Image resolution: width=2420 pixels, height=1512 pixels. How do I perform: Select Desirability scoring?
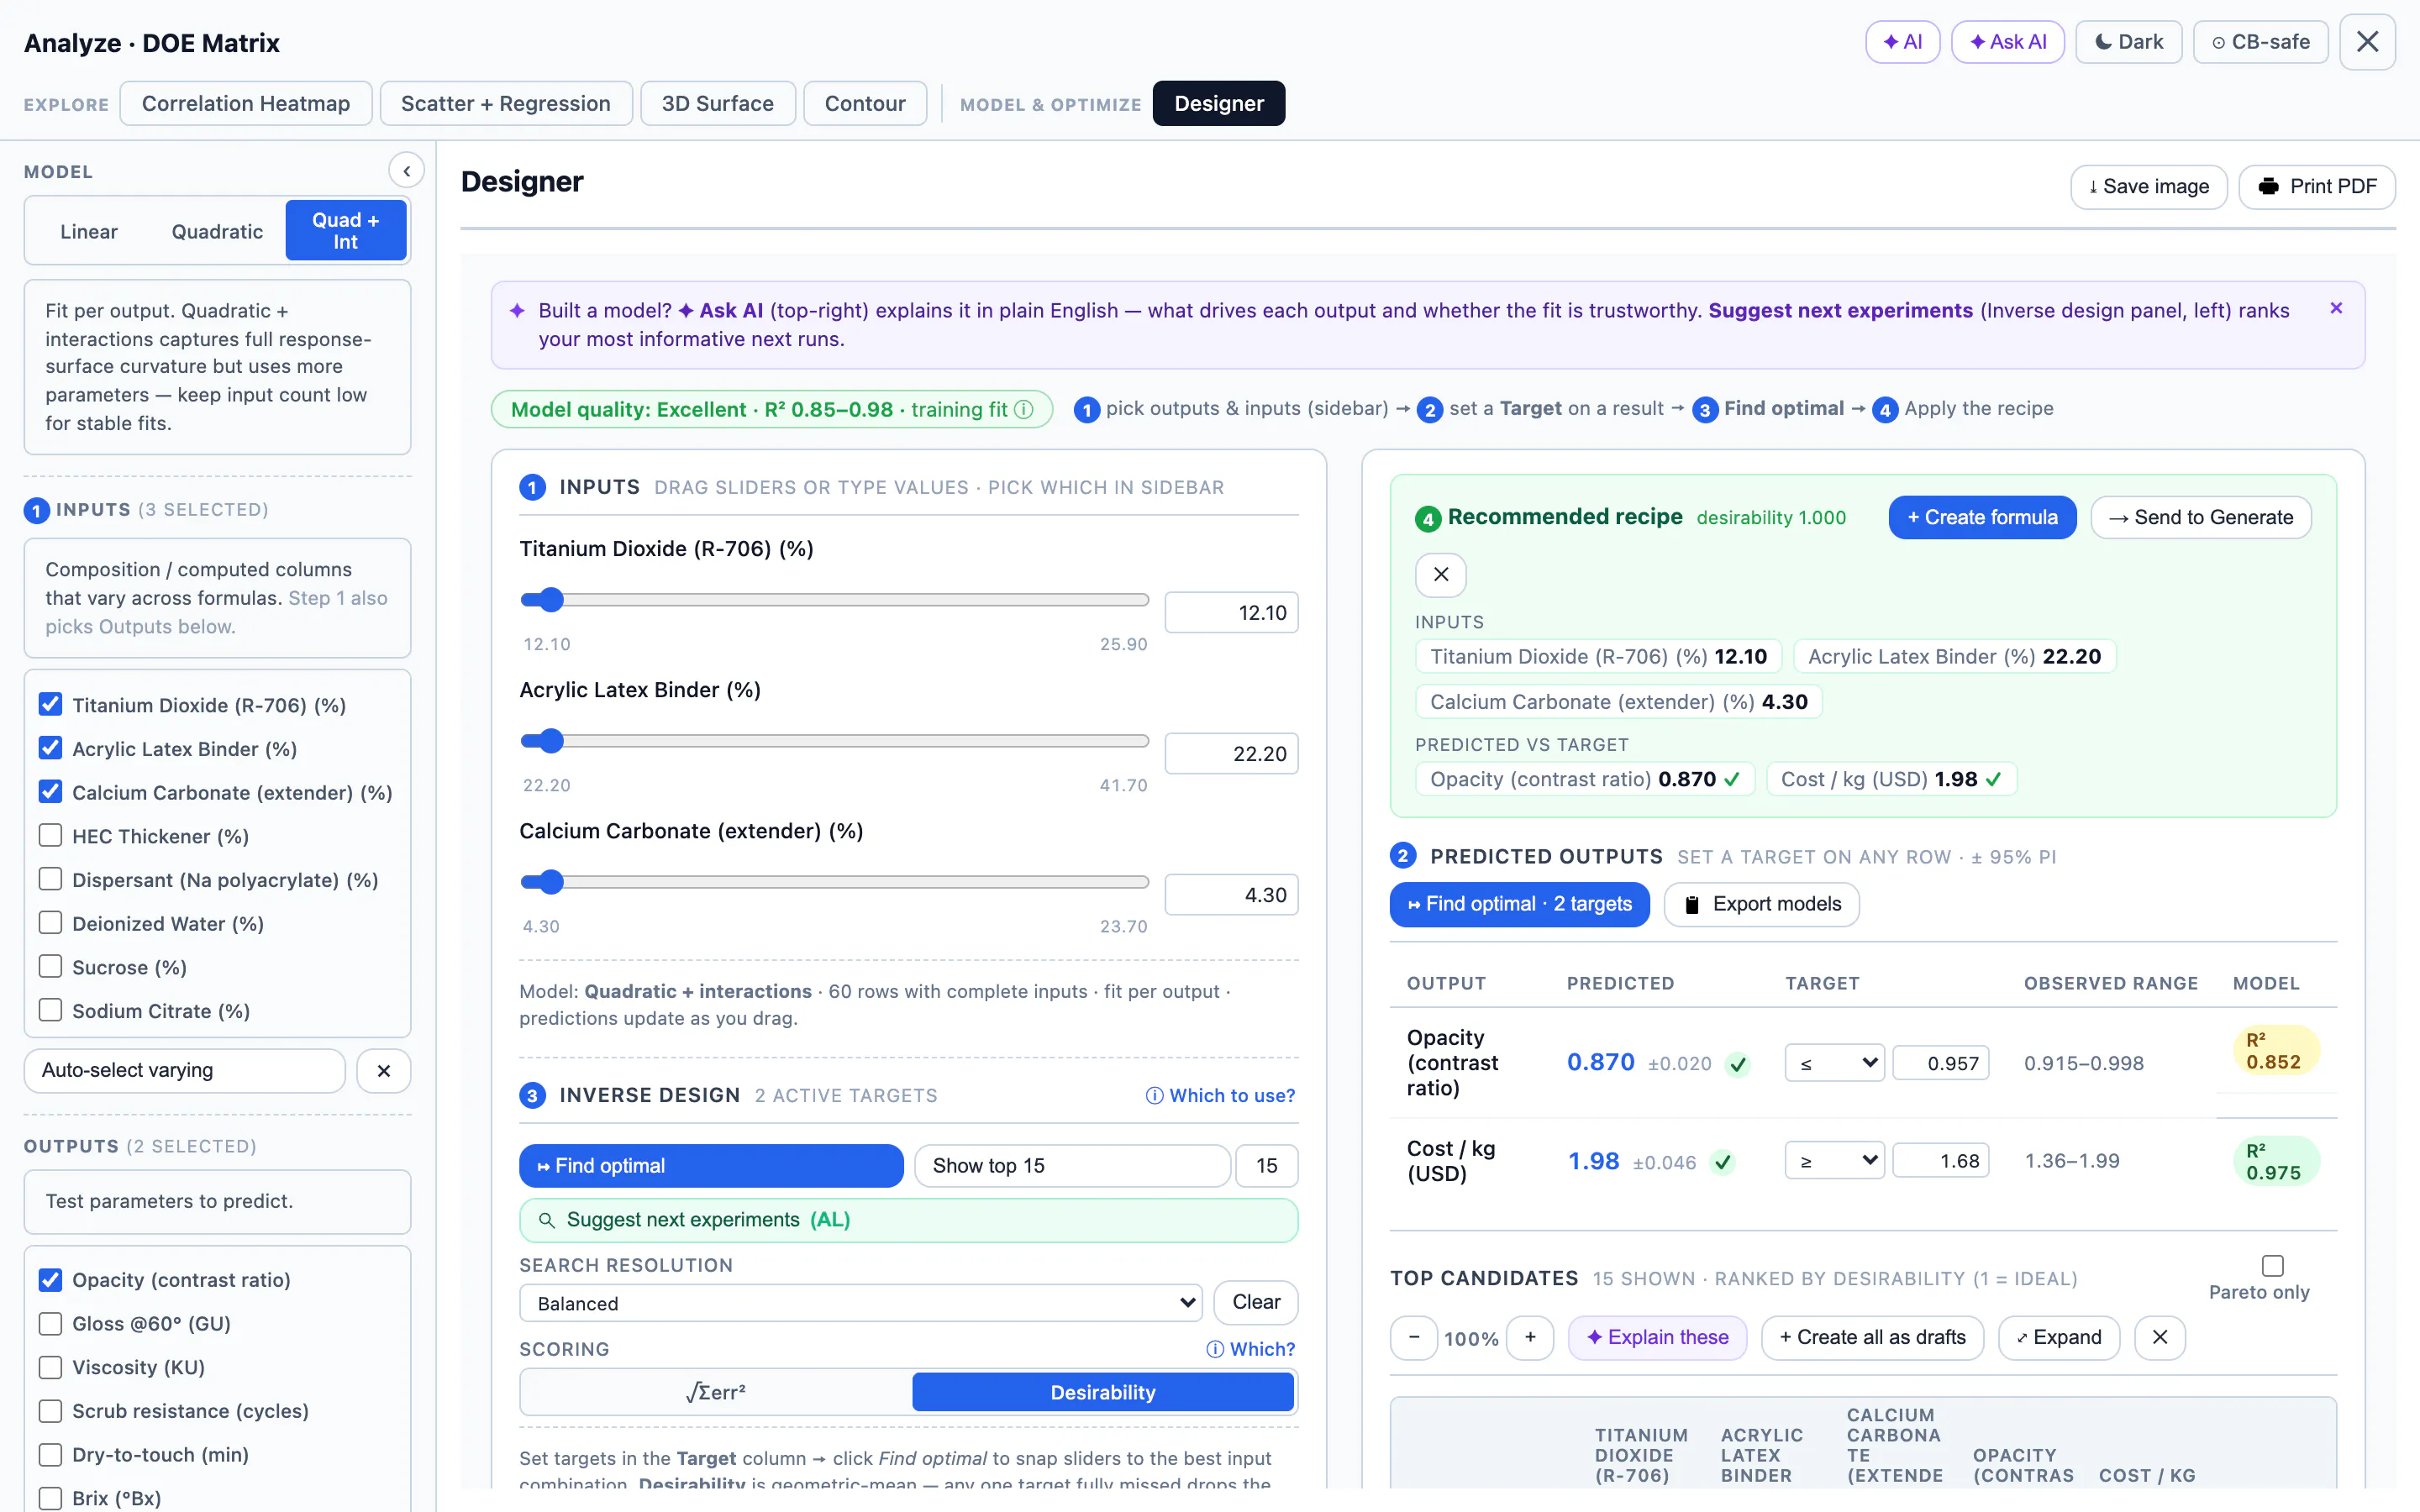coord(1102,1392)
